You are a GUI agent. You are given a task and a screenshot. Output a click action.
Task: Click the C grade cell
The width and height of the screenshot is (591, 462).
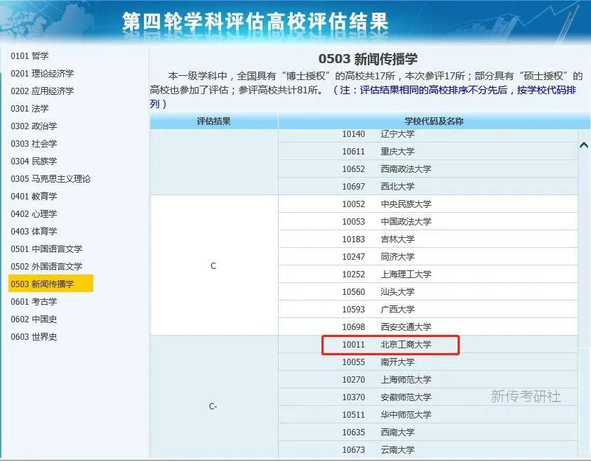point(213,265)
